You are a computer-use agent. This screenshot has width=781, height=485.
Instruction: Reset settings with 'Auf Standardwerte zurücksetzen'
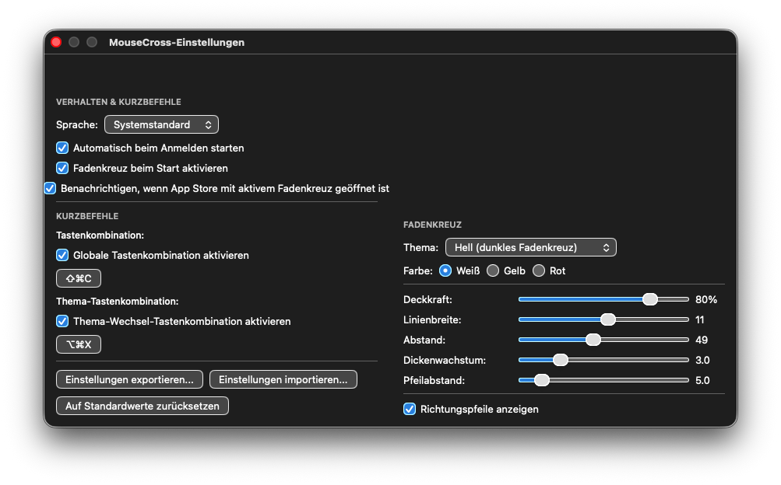coord(142,405)
